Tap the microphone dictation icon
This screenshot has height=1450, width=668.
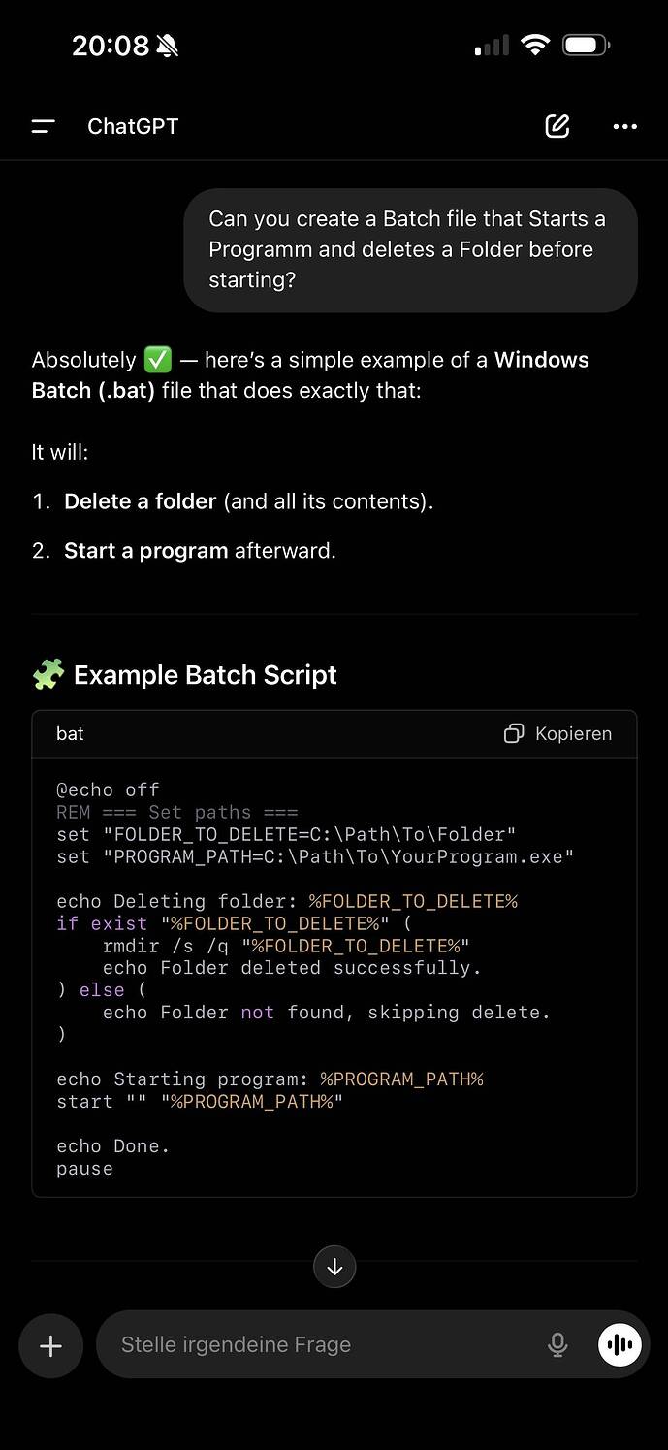point(557,1345)
